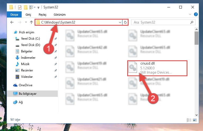Unpin Yerel Disk (C:) pin icon
Screen dimensions: 203x131
[x=55, y=39]
